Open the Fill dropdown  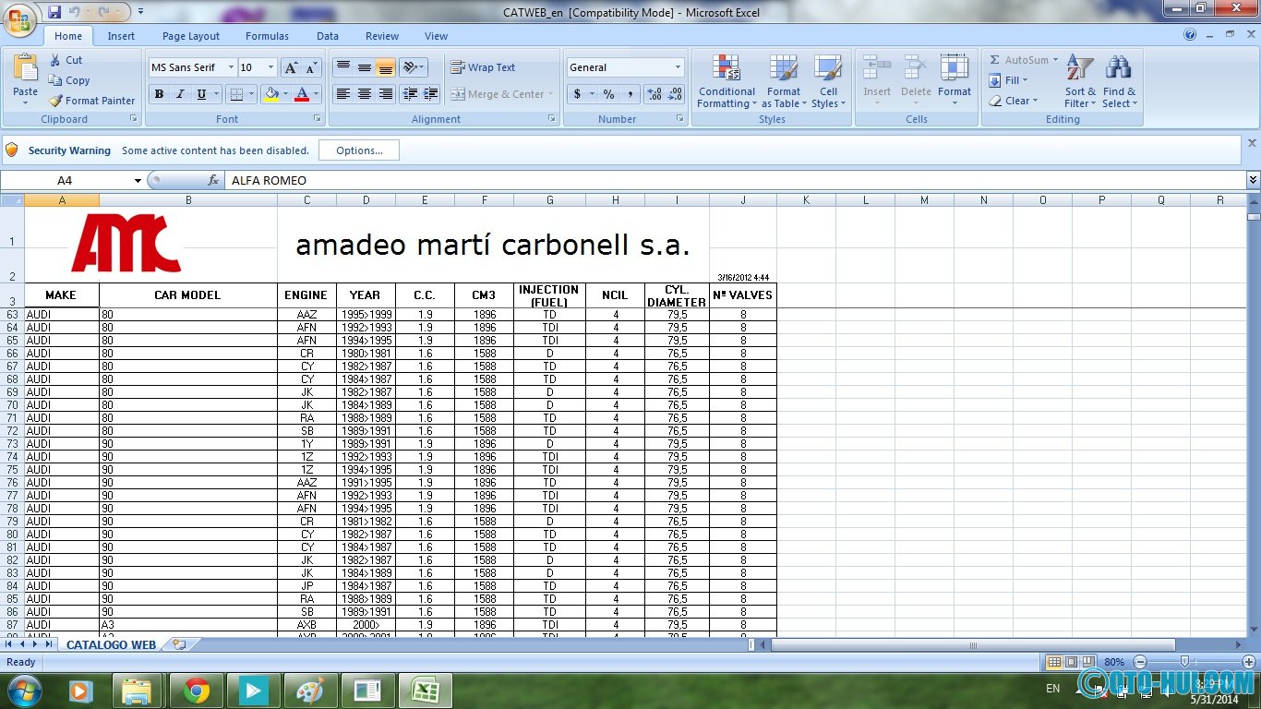tap(1007, 80)
